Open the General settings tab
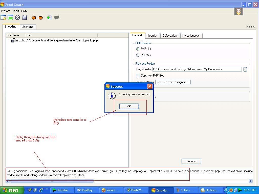259x194 pixels. 137,35
